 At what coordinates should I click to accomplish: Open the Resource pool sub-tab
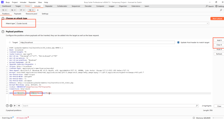pyautogui.click(x=31, y=14)
